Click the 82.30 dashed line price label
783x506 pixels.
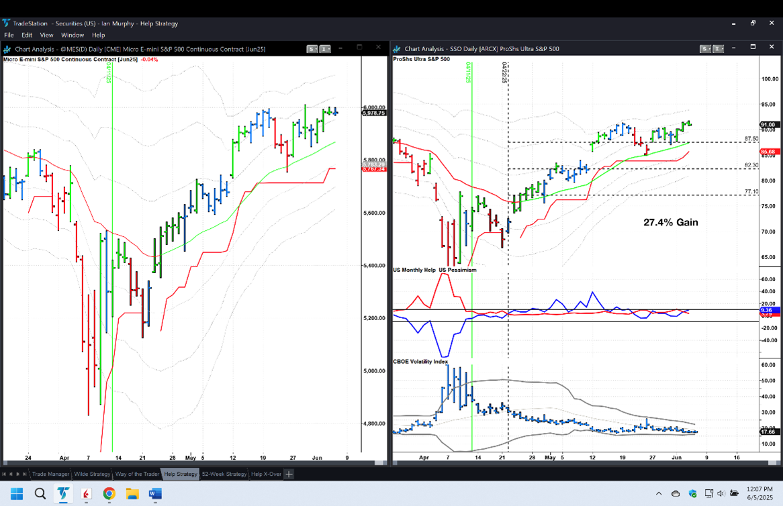(x=751, y=165)
